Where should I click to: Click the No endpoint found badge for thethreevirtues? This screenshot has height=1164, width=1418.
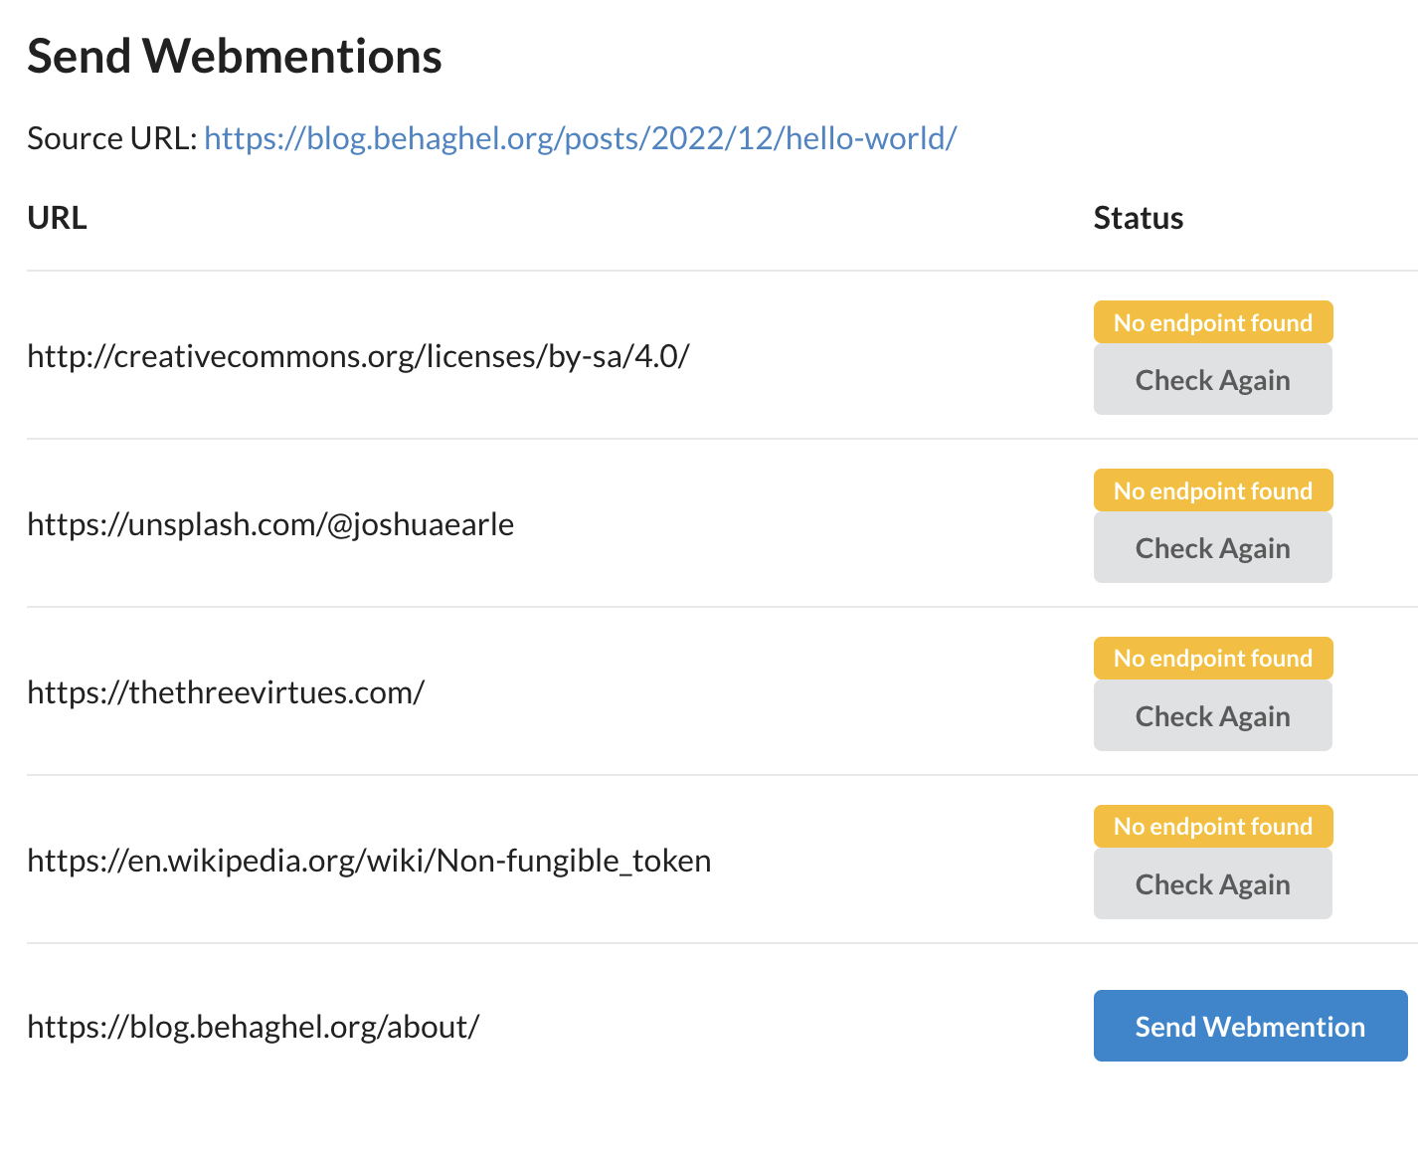coord(1212,658)
